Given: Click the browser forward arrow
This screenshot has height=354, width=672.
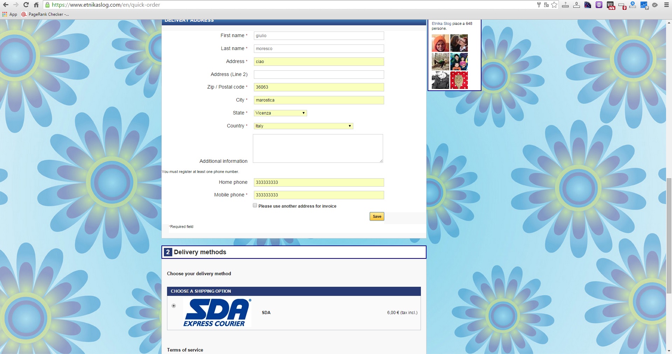Looking at the screenshot, I should click(16, 5).
